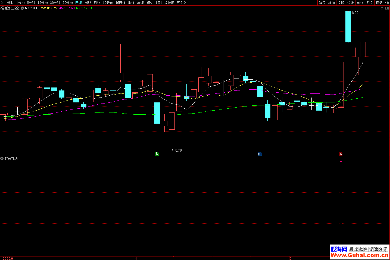
Task: Click the 标记 mark button
Action: pyautogui.click(x=379, y=3)
